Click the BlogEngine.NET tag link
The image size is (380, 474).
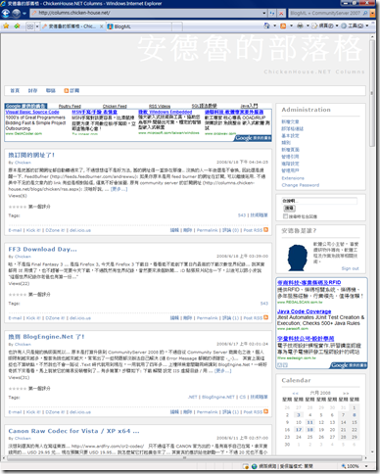click(x=218, y=397)
